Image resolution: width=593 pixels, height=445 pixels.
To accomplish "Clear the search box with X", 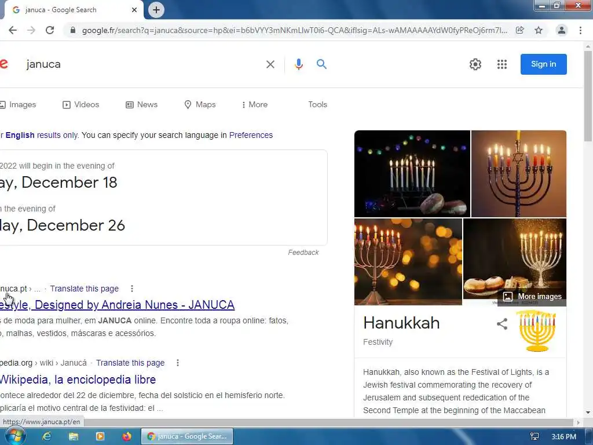I will click(x=270, y=64).
